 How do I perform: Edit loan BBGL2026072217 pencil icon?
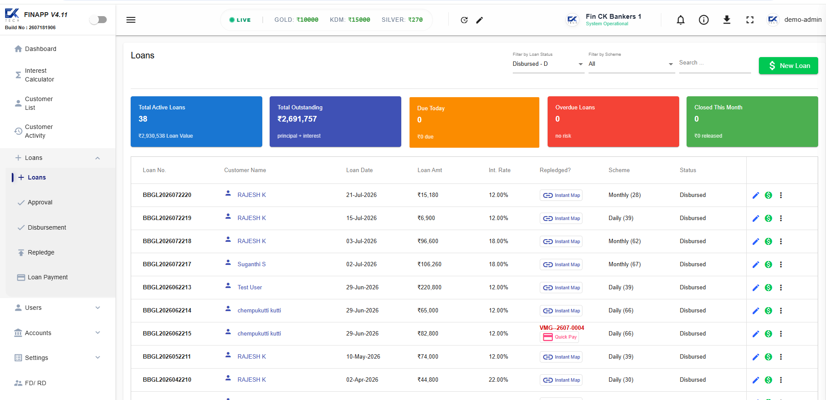tap(756, 264)
